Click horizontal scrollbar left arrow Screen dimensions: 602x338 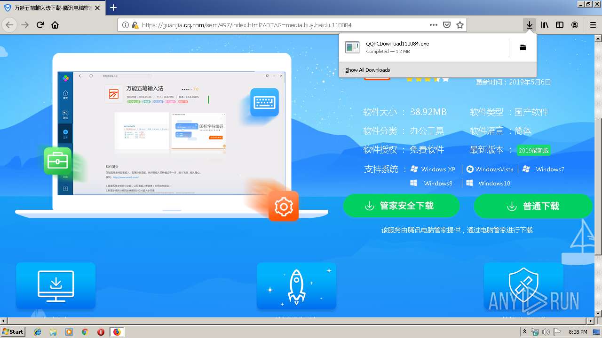(x=4, y=321)
